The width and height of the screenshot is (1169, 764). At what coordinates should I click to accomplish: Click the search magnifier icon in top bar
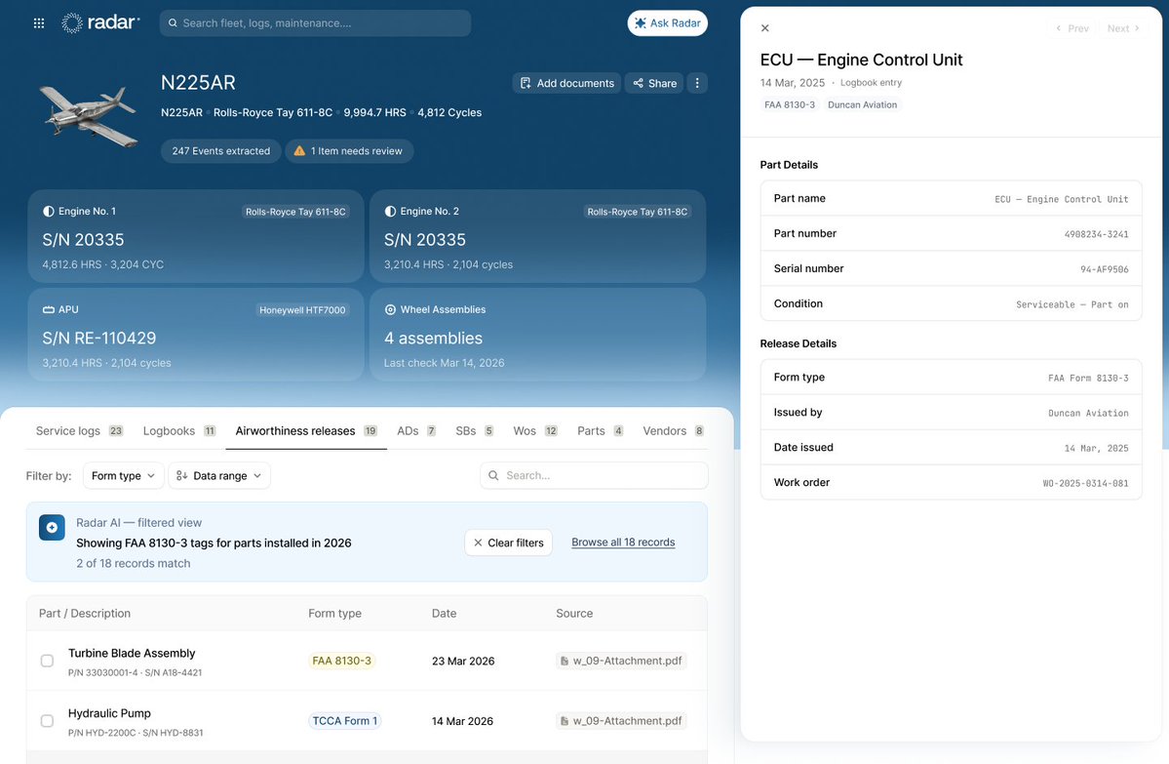tap(173, 23)
